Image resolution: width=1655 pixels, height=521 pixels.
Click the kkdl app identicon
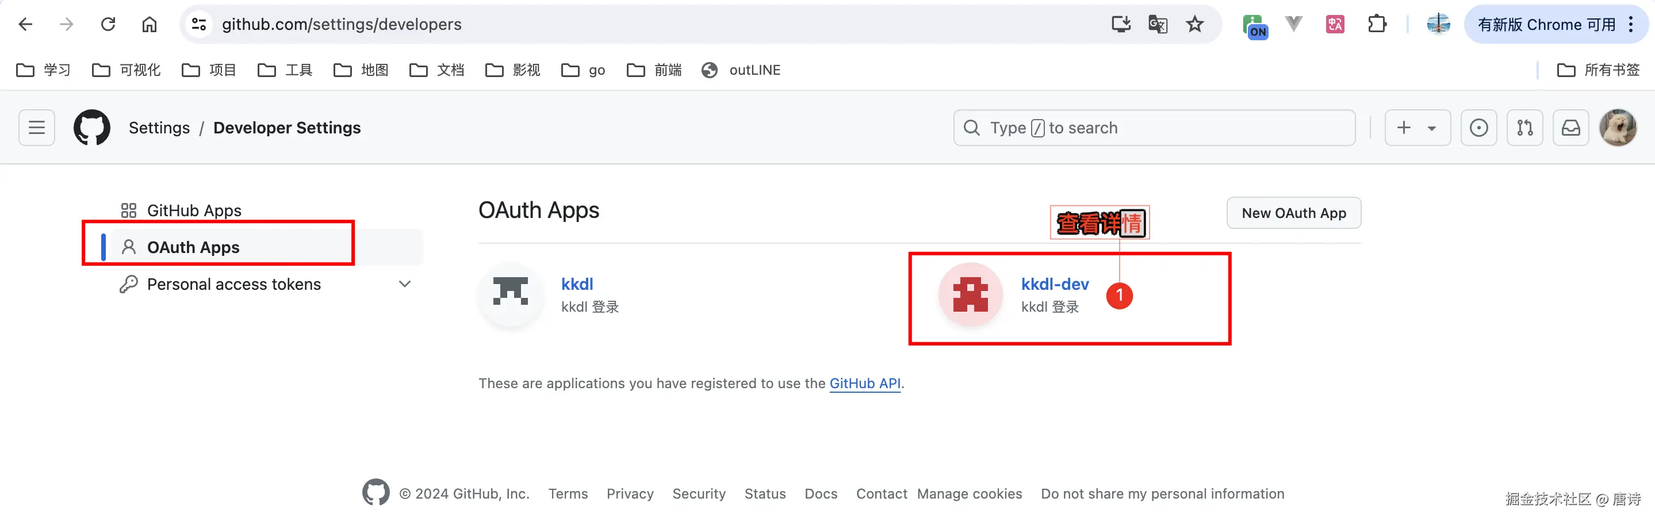510,294
